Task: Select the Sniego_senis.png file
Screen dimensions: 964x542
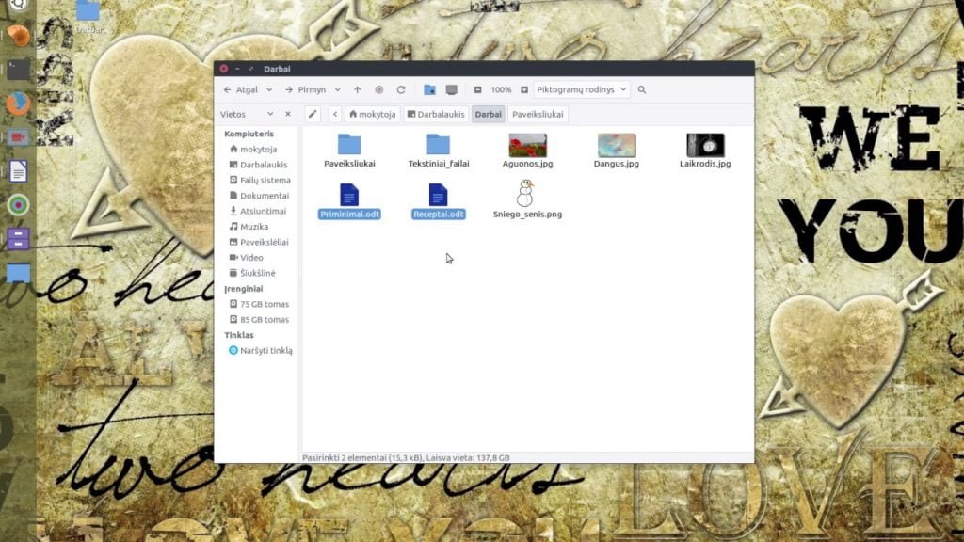Action: coord(527,199)
